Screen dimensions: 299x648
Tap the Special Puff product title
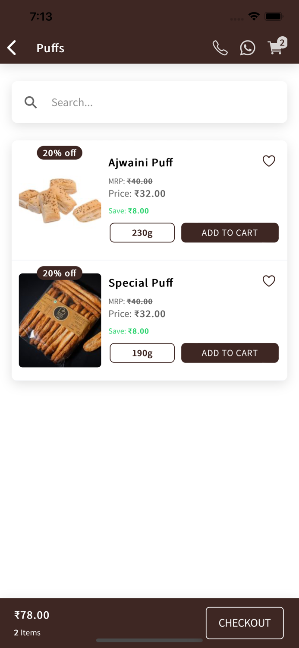pyautogui.click(x=141, y=283)
